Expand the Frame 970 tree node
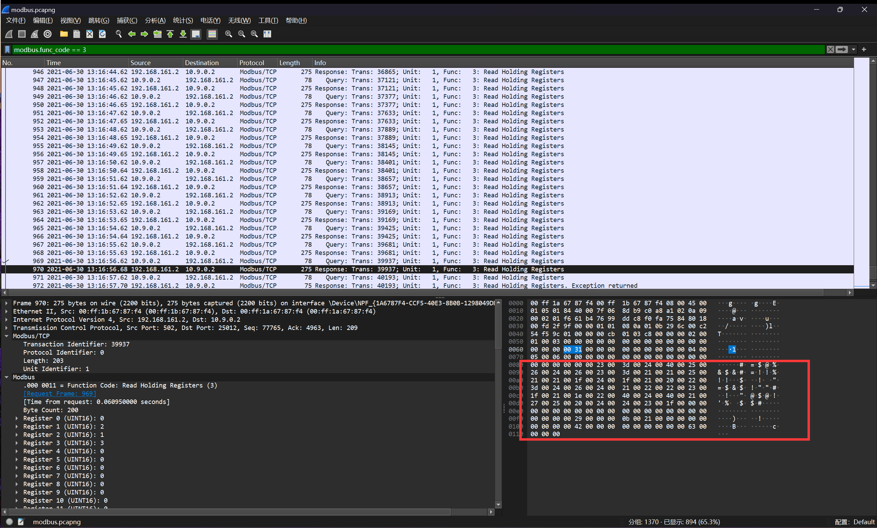Image resolution: width=877 pixels, height=528 pixels. pos(7,303)
